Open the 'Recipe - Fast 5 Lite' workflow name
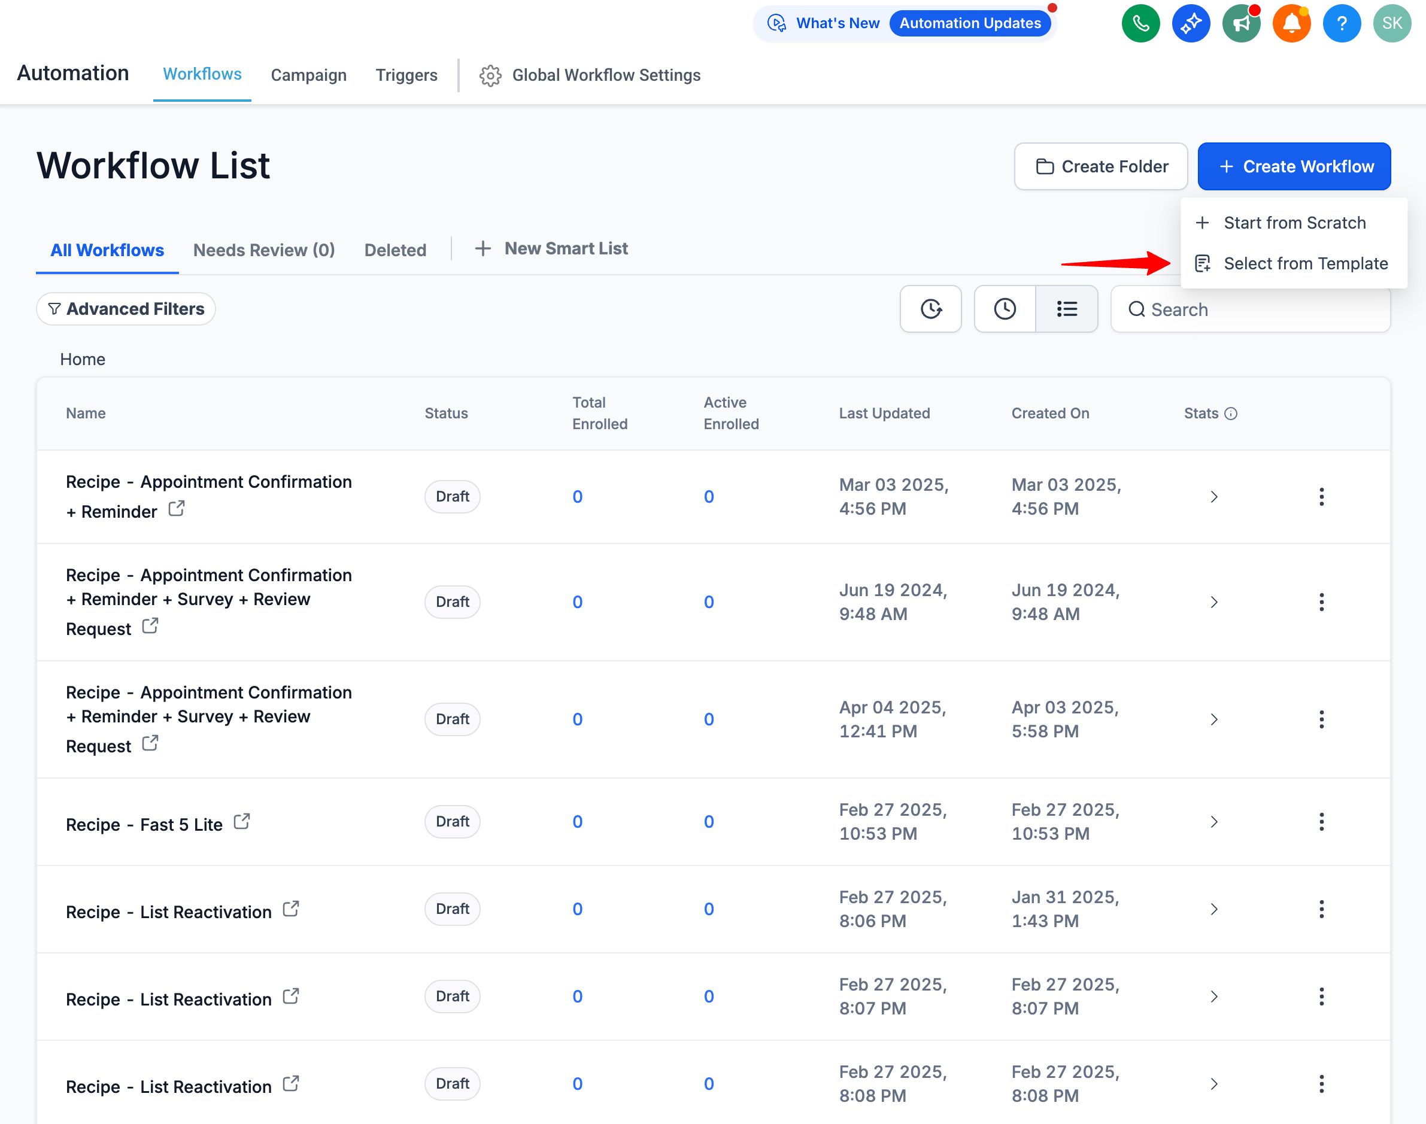The height and width of the screenshot is (1124, 1426). (144, 825)
